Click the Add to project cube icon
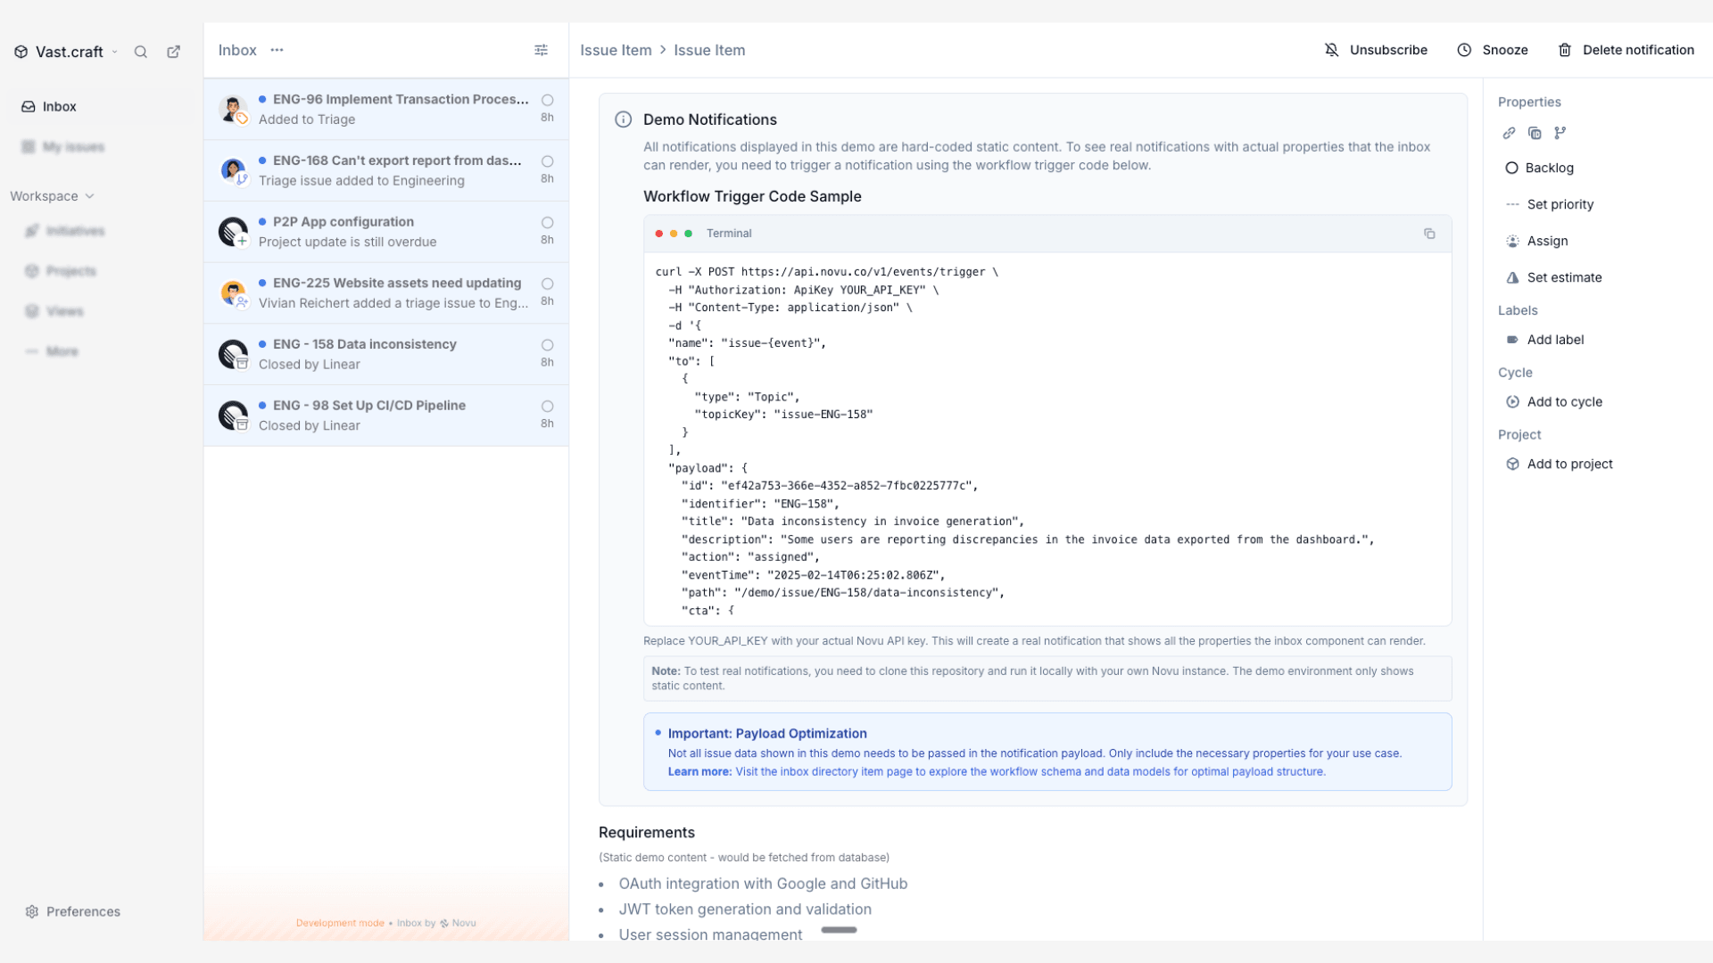The image size is (1713, 963). pyautogui.click(x=1512, y=464)
